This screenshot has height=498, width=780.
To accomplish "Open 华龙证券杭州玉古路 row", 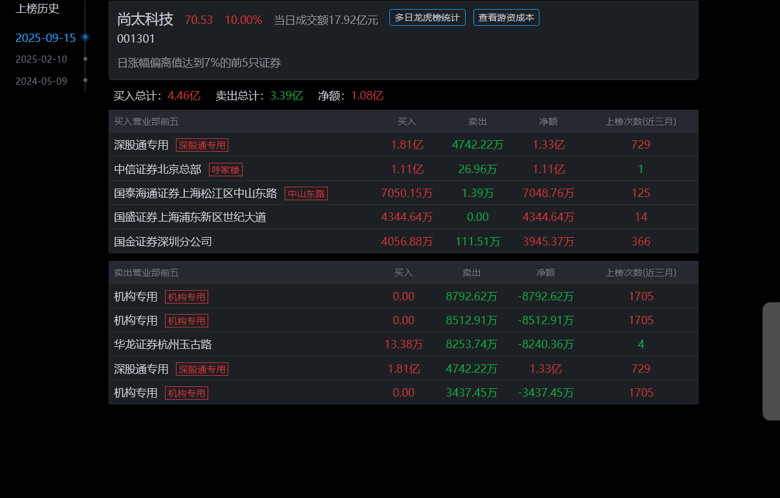I will coord(404,344).
